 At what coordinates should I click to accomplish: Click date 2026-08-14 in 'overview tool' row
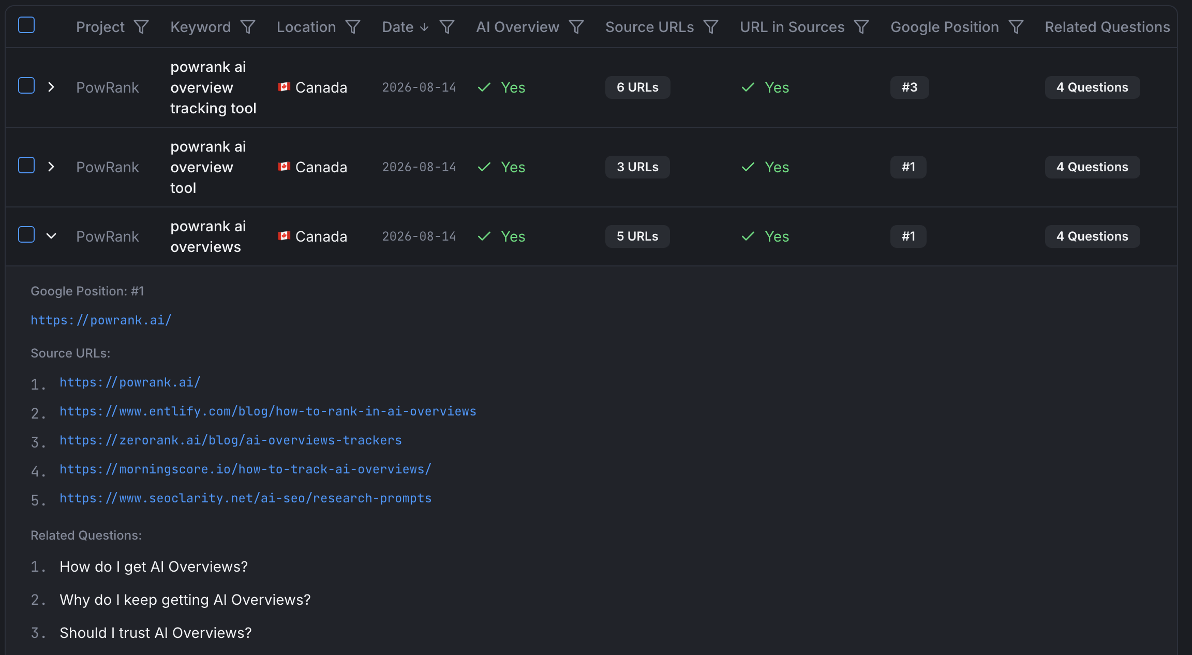pos(419,167)
